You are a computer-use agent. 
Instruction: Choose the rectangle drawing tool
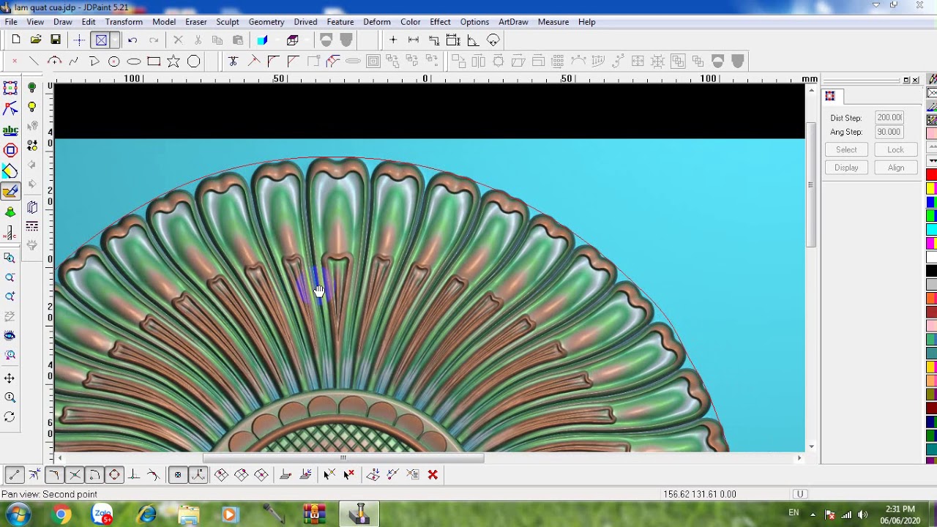pyautogui.click(x=154, y=61)
